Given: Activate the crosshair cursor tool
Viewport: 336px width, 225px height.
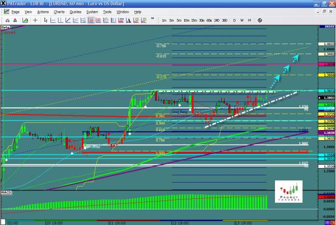Looking at the screenshot, I should click(x=35, y=20).
